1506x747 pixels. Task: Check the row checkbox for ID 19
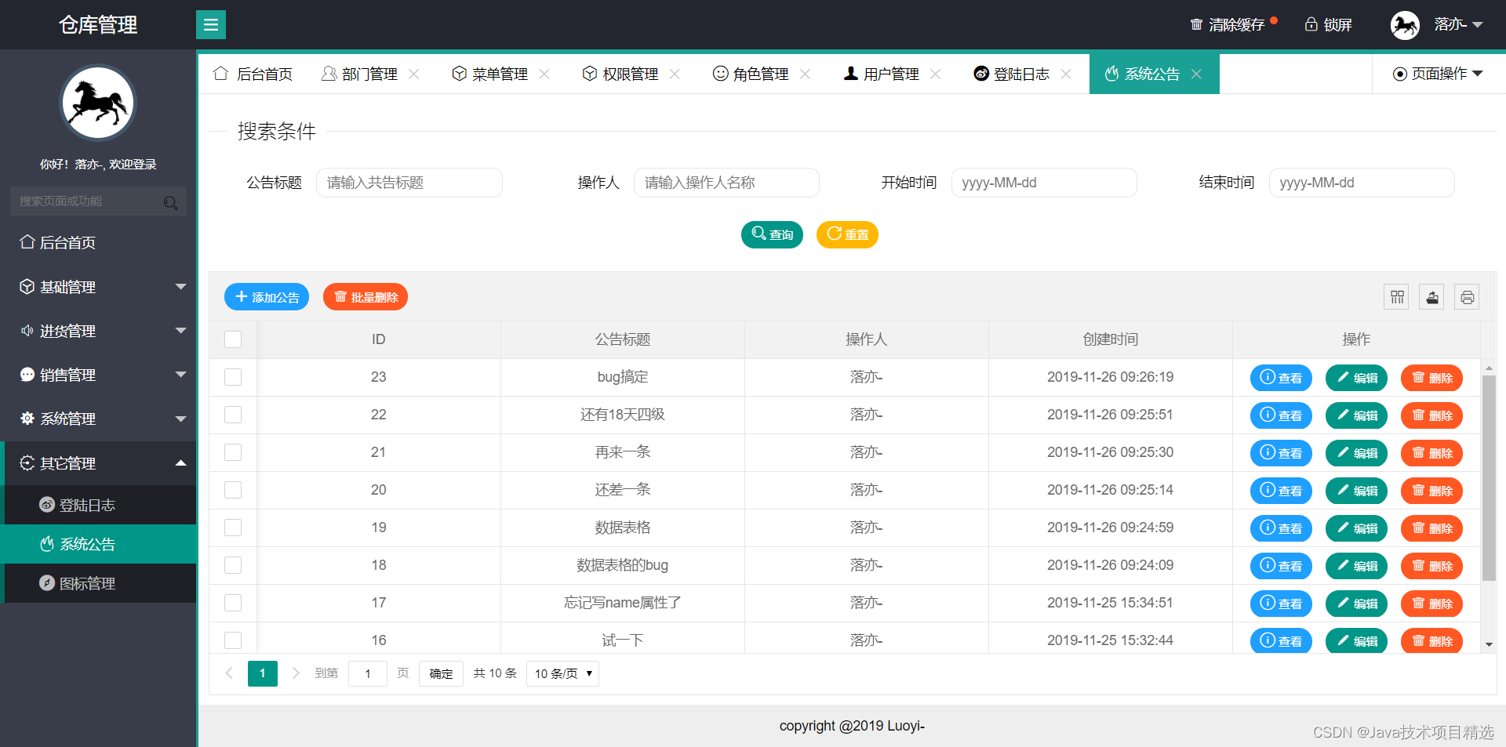pos(233,528)
